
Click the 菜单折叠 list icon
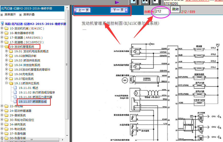click(21, 15)
